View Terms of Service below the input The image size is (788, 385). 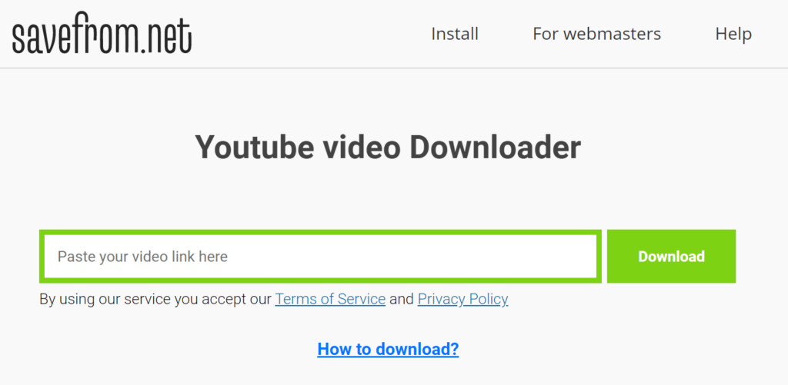(330, 299)
